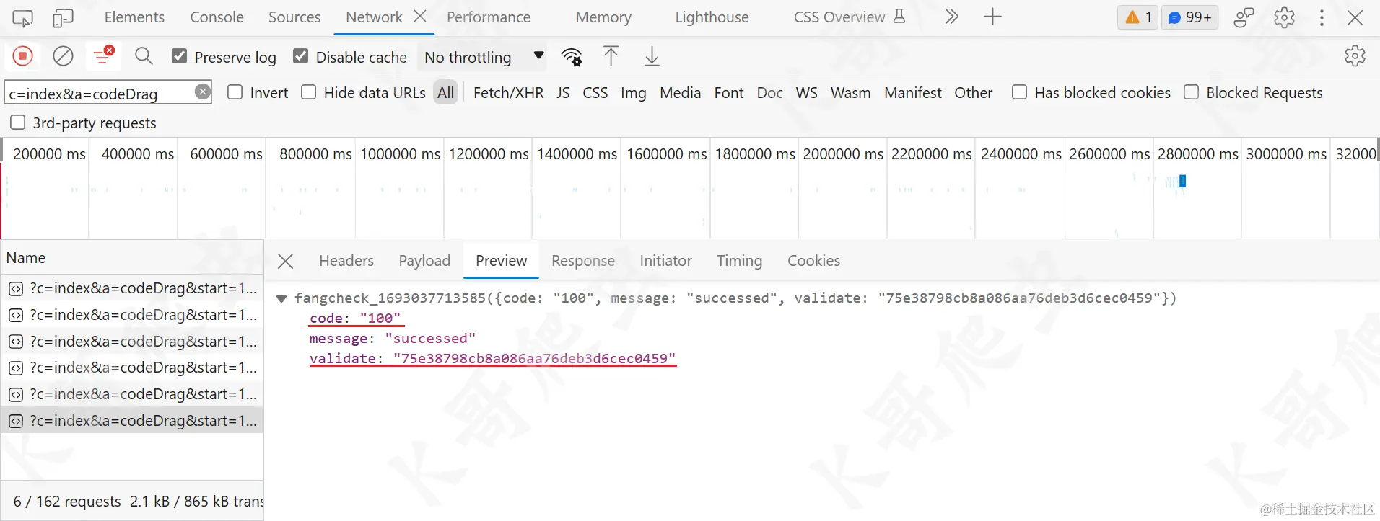1380x521 pixels.
Task: Filter requests by WS
Action: (x=806, y=92)
